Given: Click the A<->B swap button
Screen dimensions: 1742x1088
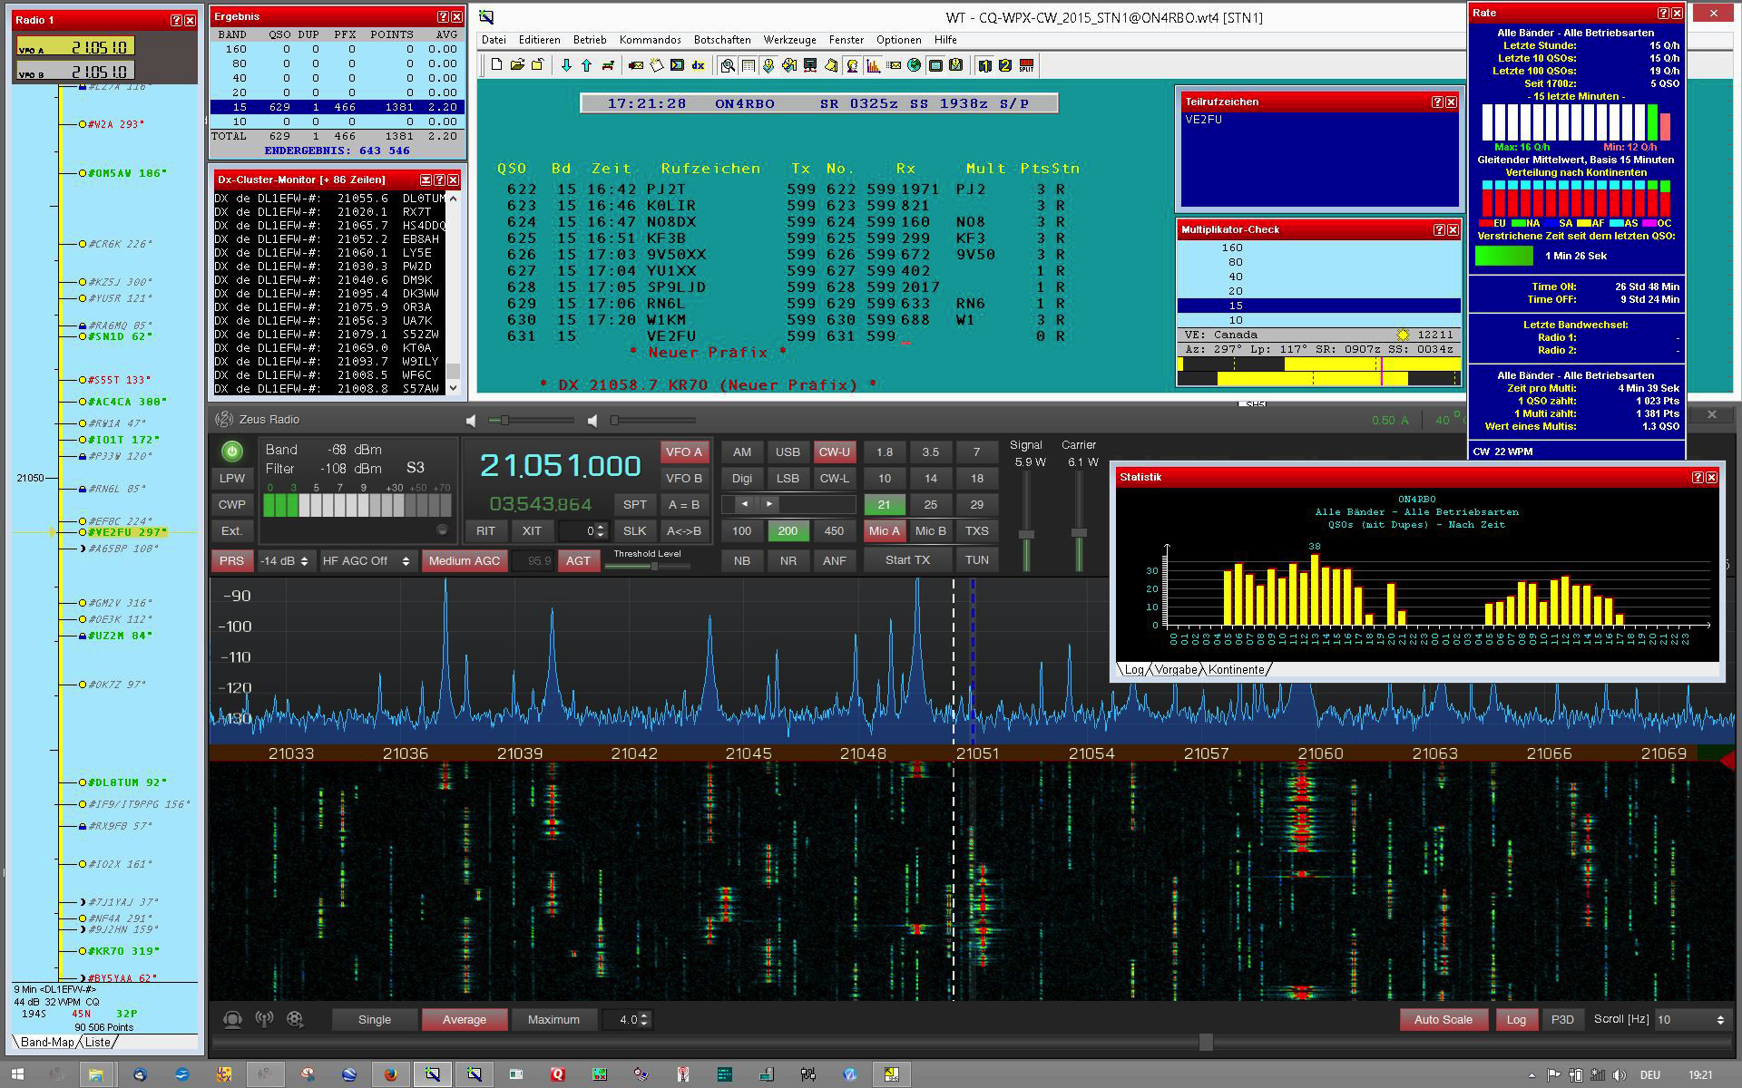Looking at the screenshot, I should [x=684, y=531].
